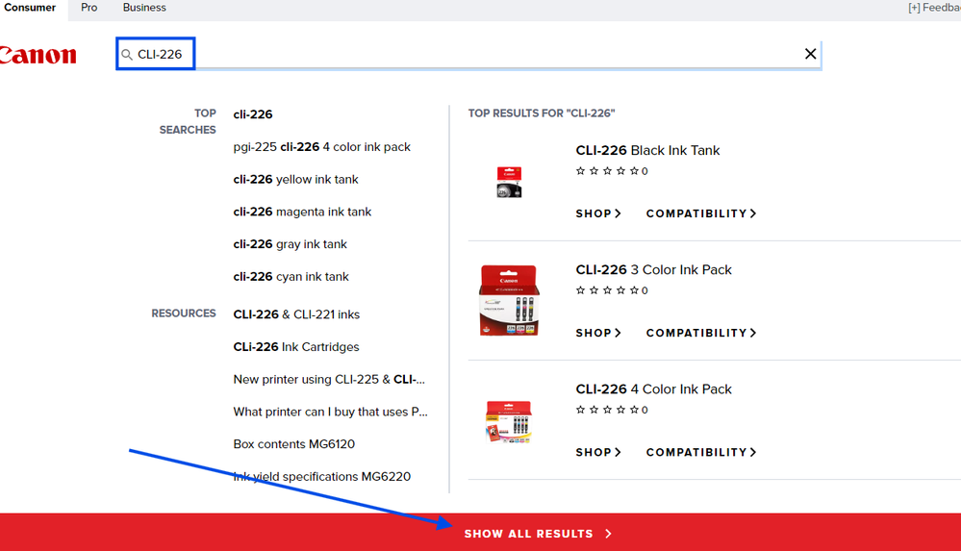Open the Feedback link
The height and width of the screenshot is (551, 961).
pyautogui.click(x=933, y=8)
